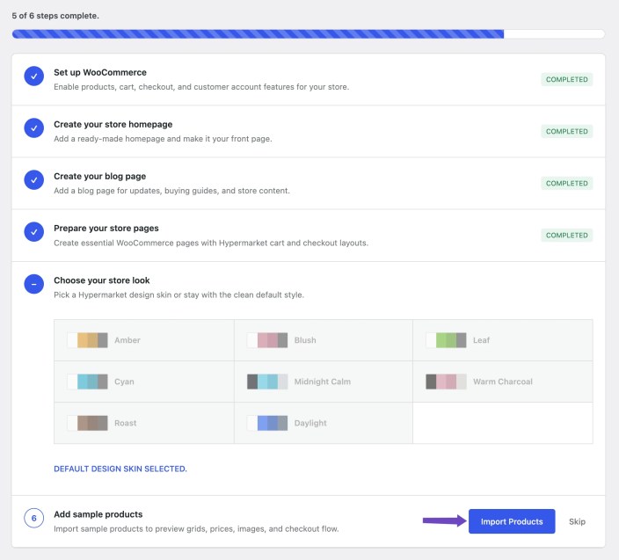The width and height of the screenshot is (619, 560).
Task: Click the Add sample products title
Action: coord(98,514)
